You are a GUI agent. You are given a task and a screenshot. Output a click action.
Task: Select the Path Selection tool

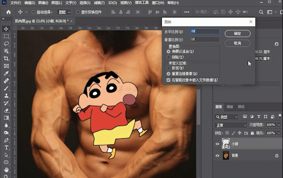(x=6, y=155)
